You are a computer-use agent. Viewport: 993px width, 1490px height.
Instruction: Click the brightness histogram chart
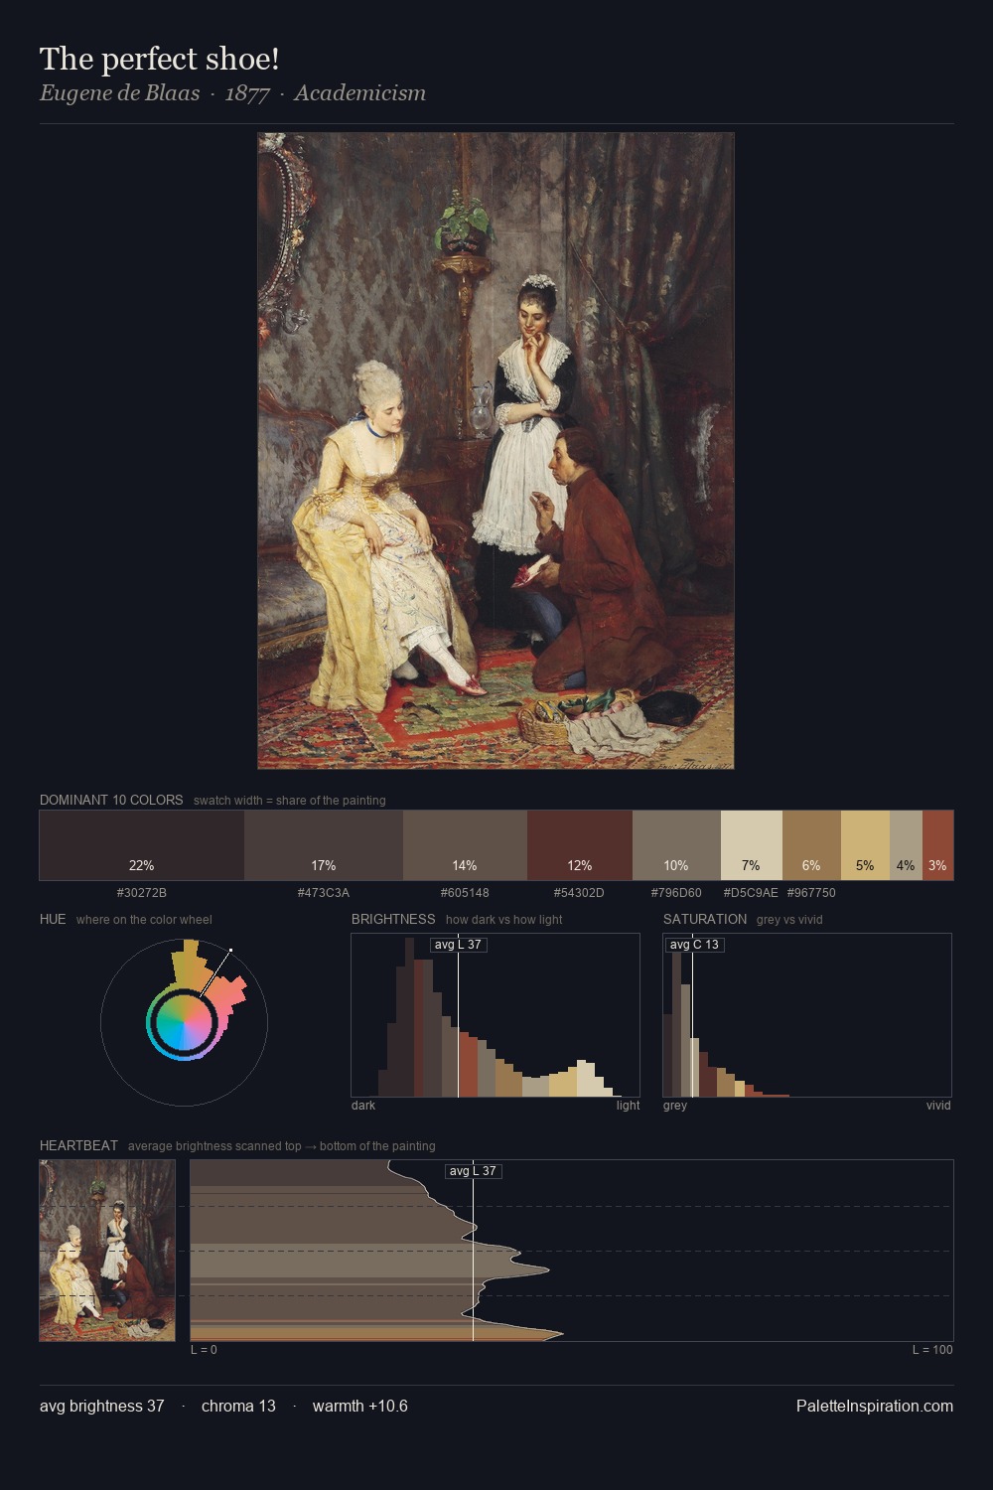pos(496,1015)
